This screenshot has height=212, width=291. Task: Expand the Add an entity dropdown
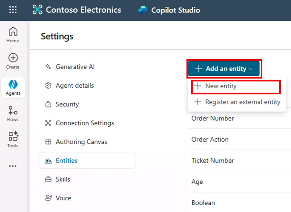point(224,69)
